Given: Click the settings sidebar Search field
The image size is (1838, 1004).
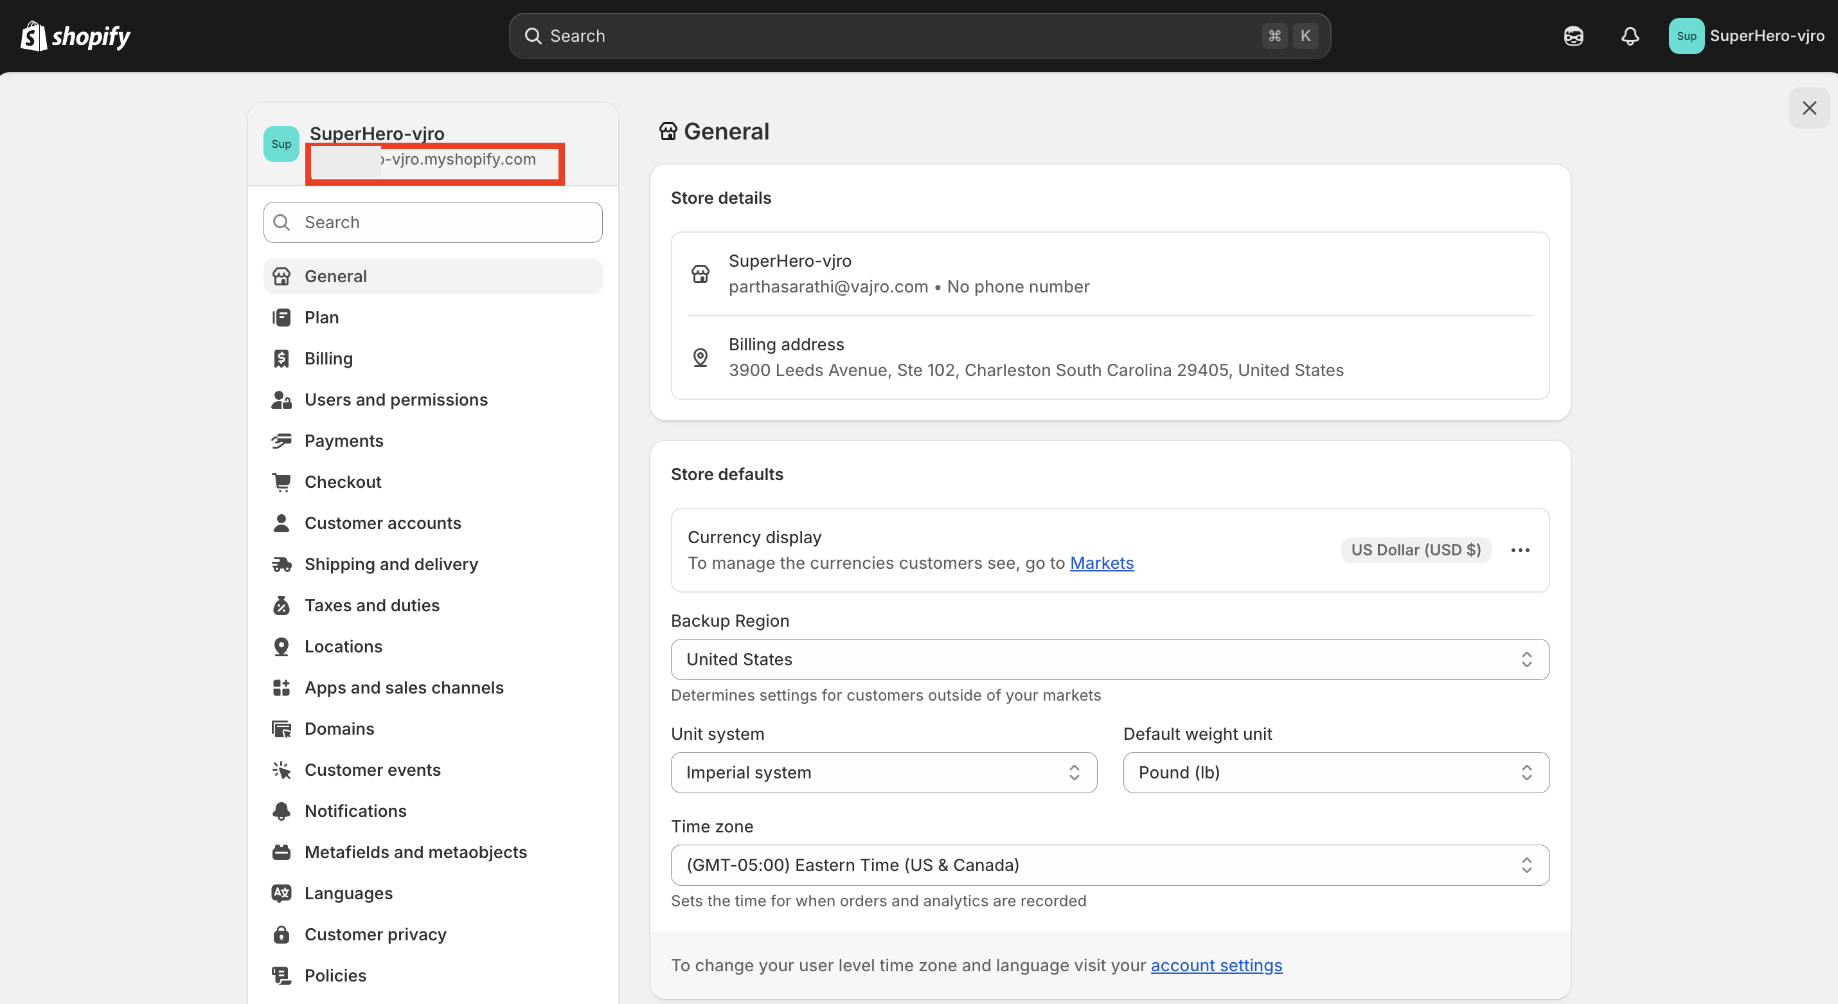Looking at the screenshot, I should [x=433, y=222].
